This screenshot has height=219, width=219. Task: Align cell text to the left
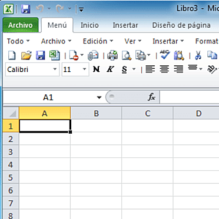(150, 69)
